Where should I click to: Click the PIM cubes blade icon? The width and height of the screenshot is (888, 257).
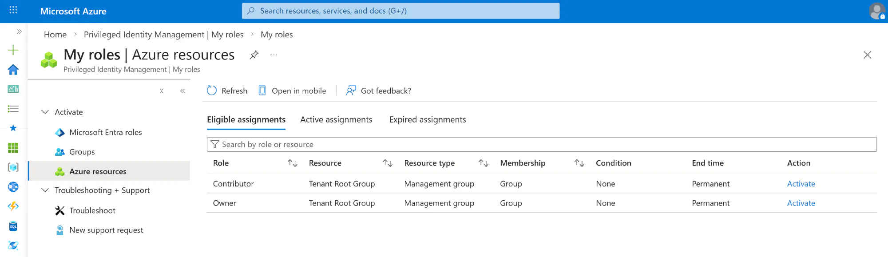pyautogui.click(x=49, y=60)
